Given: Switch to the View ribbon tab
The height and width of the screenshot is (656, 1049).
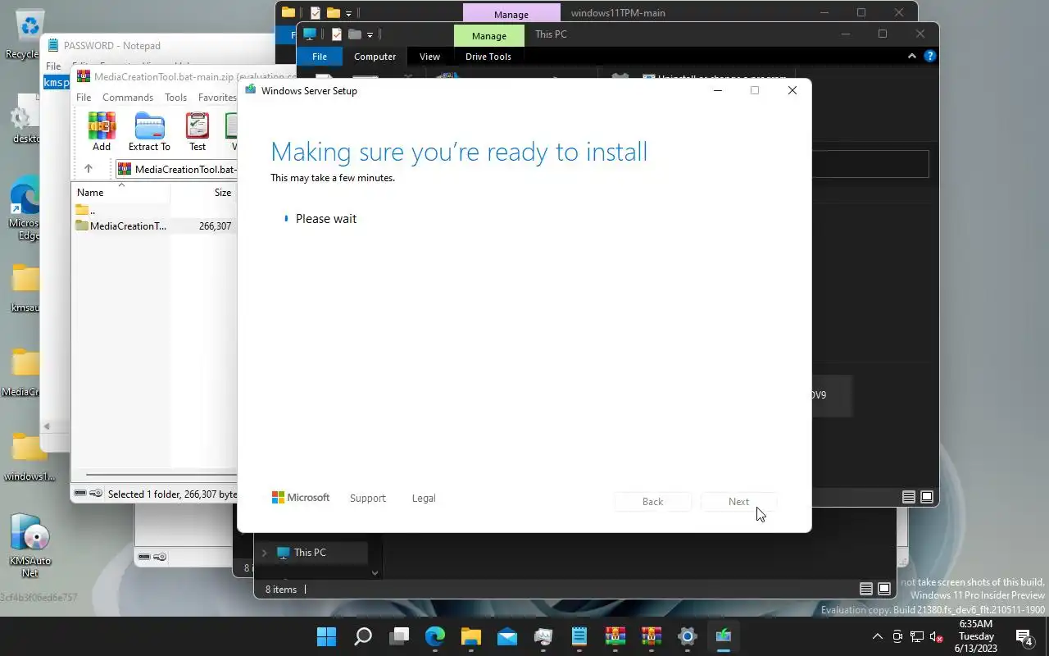Looking at the screenshot, I should (x=429, y=57).
